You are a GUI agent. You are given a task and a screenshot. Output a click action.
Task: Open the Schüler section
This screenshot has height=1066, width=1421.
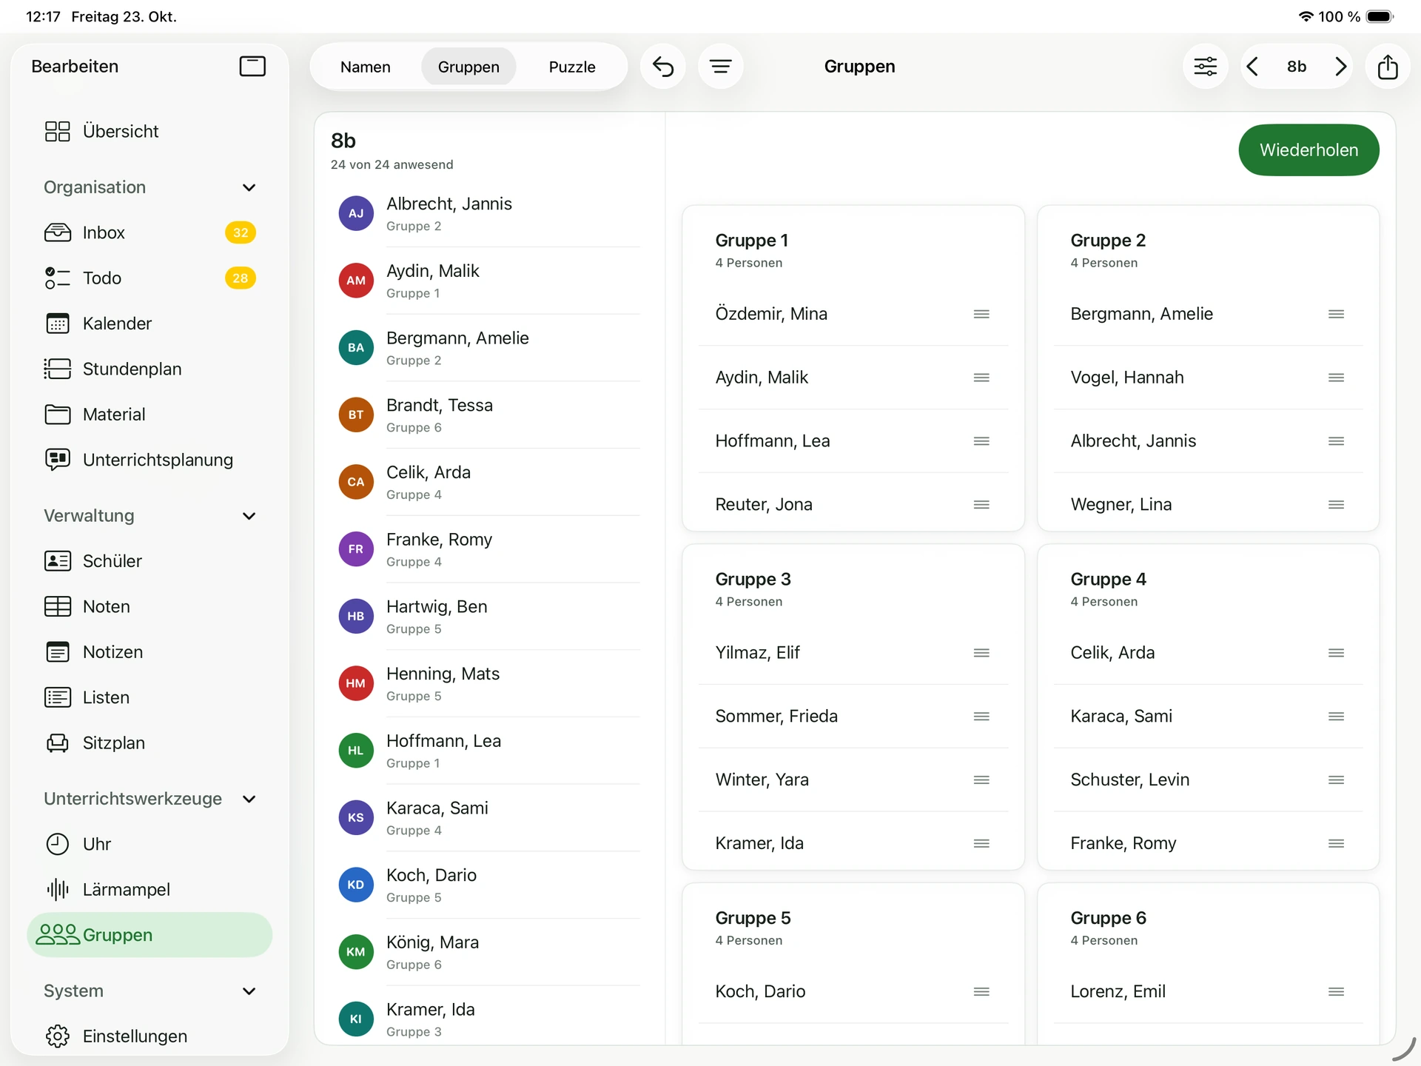click(150, 561)
